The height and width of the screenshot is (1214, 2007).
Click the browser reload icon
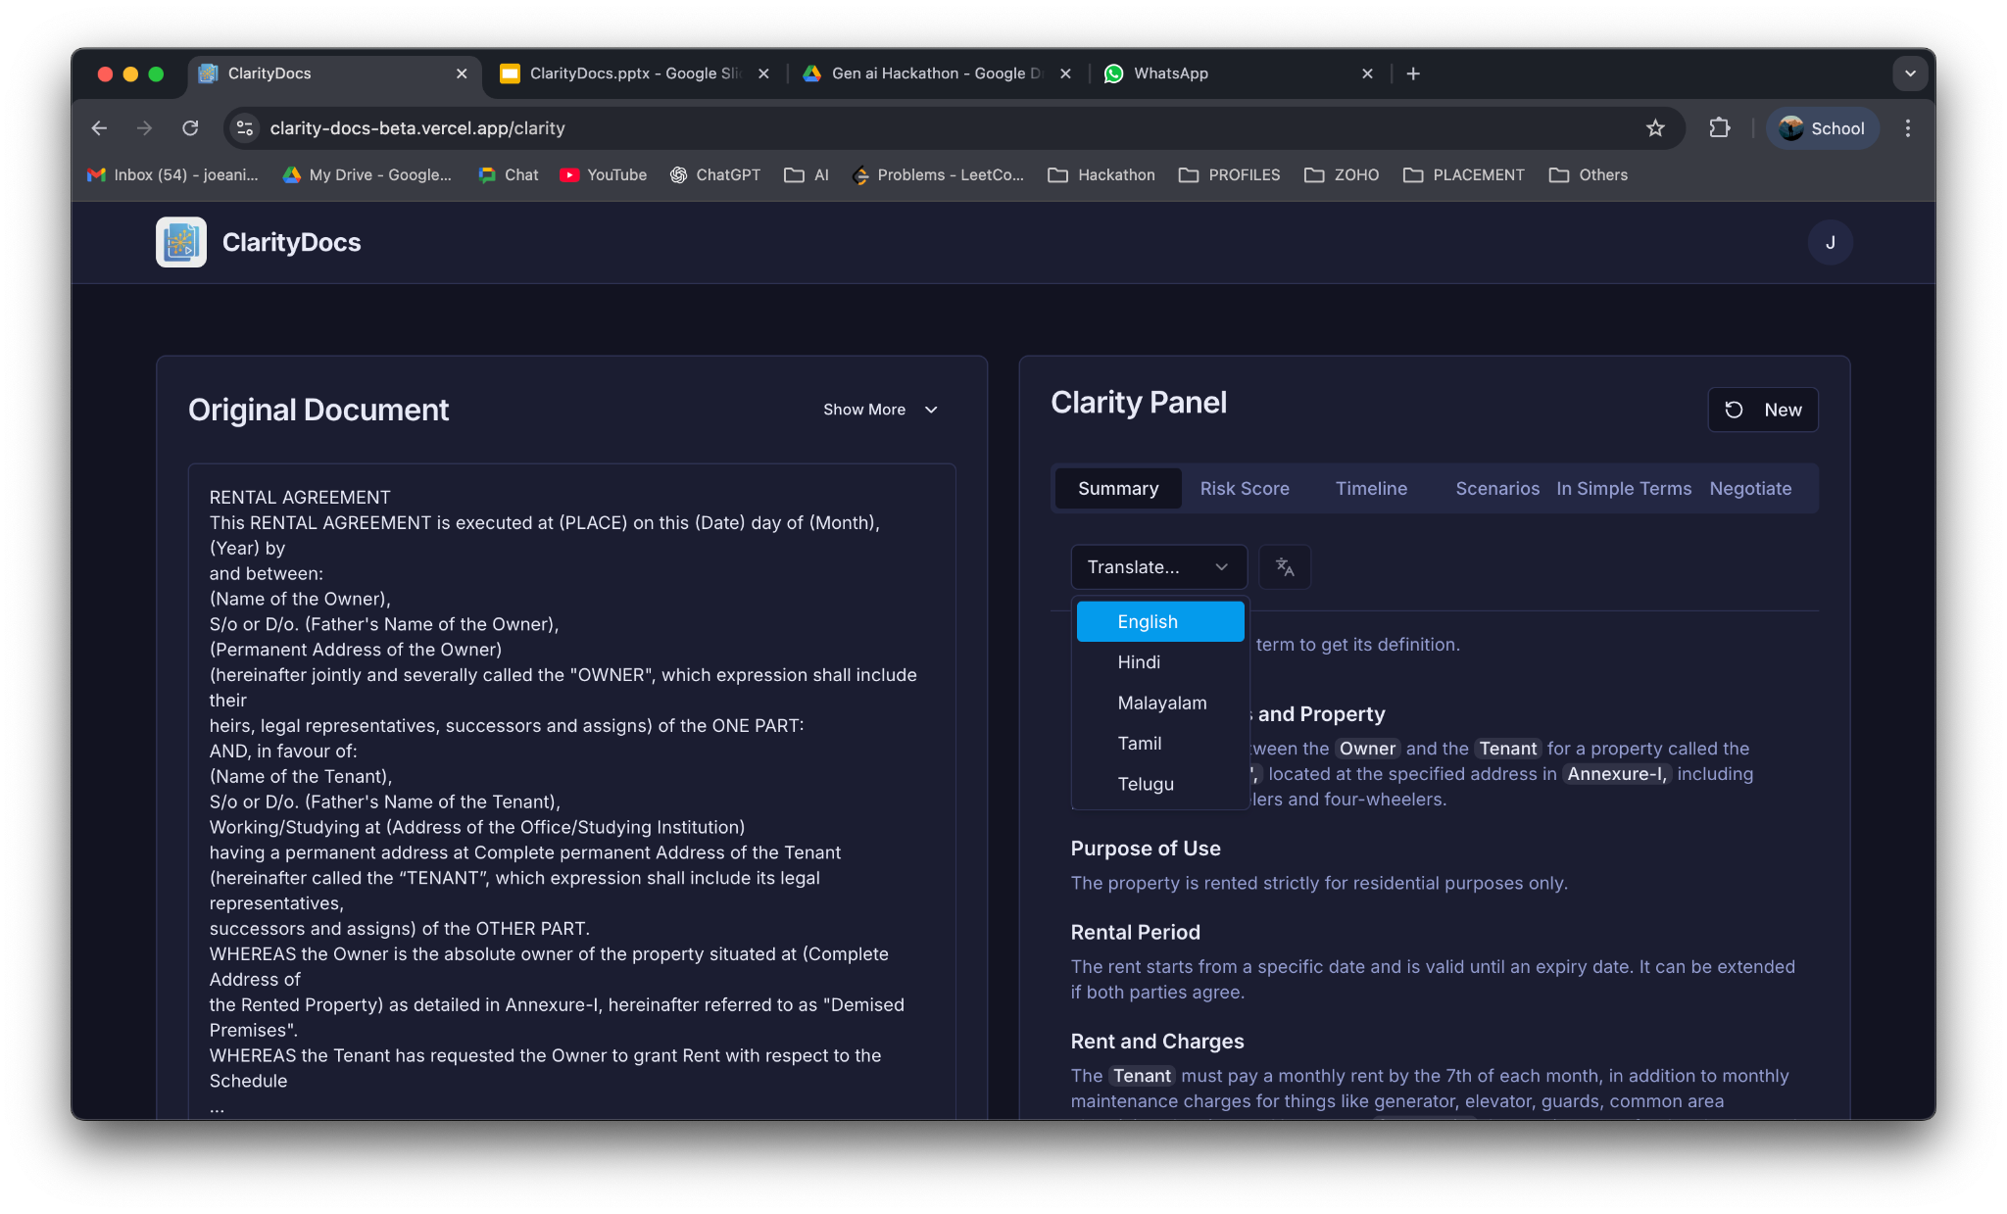coord(190,128)
